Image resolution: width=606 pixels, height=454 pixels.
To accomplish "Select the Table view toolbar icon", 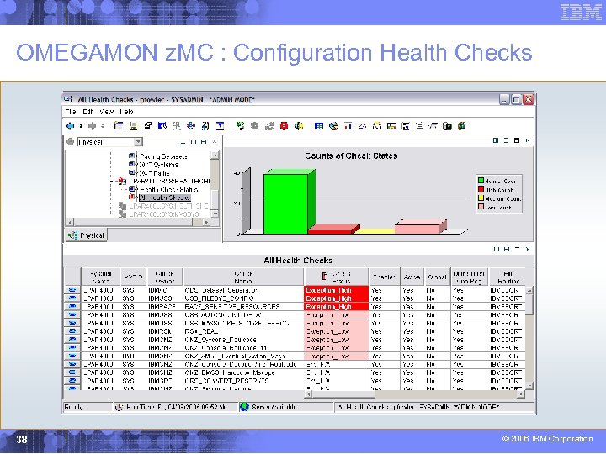I will coord(319,126).
